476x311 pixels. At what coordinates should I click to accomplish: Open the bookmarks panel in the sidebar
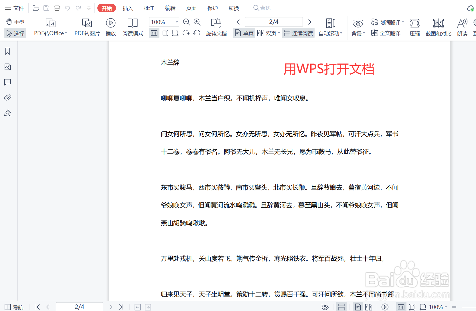(x=7, y=51)
